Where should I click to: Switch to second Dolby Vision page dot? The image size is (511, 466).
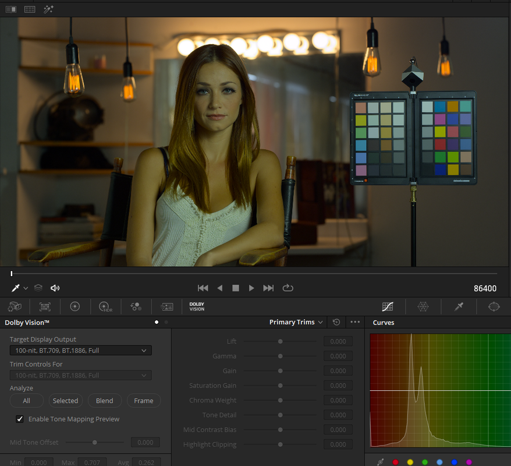(x=166, y=322)
